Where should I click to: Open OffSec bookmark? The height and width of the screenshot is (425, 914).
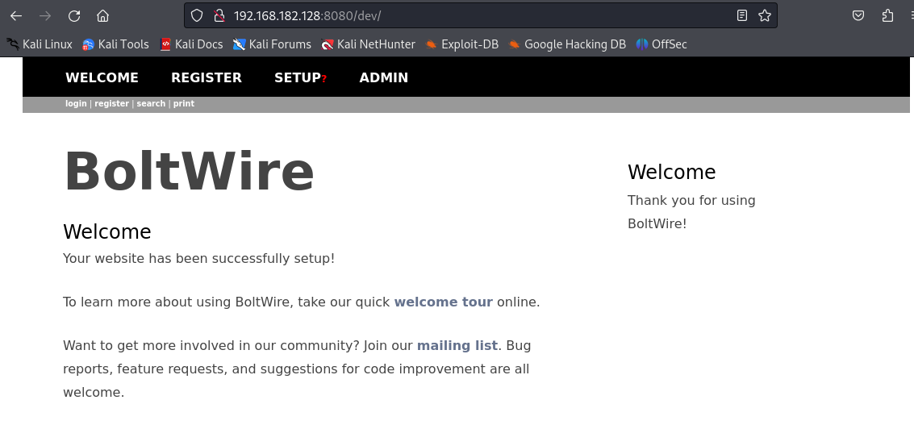(x=662, y=44)
